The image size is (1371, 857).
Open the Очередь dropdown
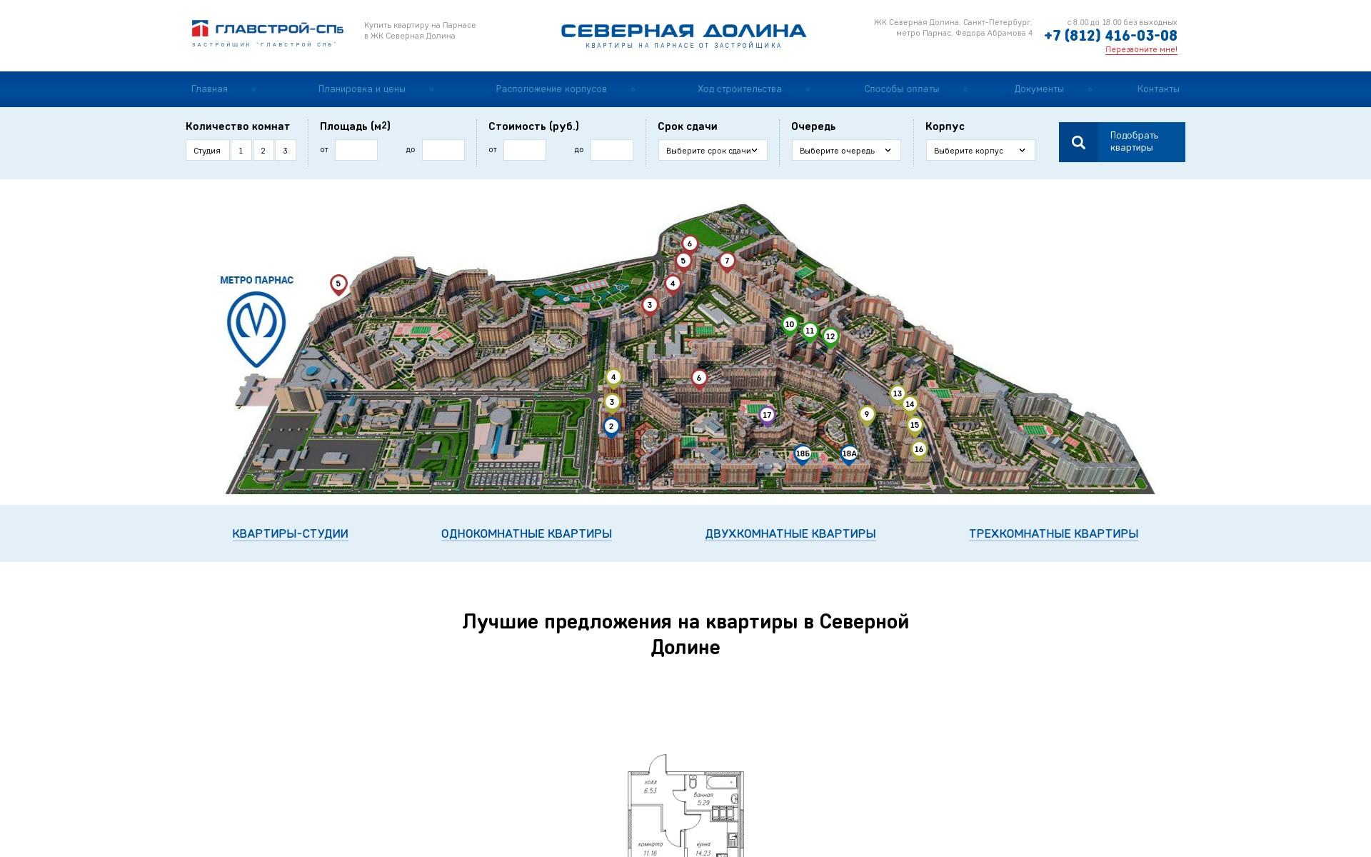(846, 150)
